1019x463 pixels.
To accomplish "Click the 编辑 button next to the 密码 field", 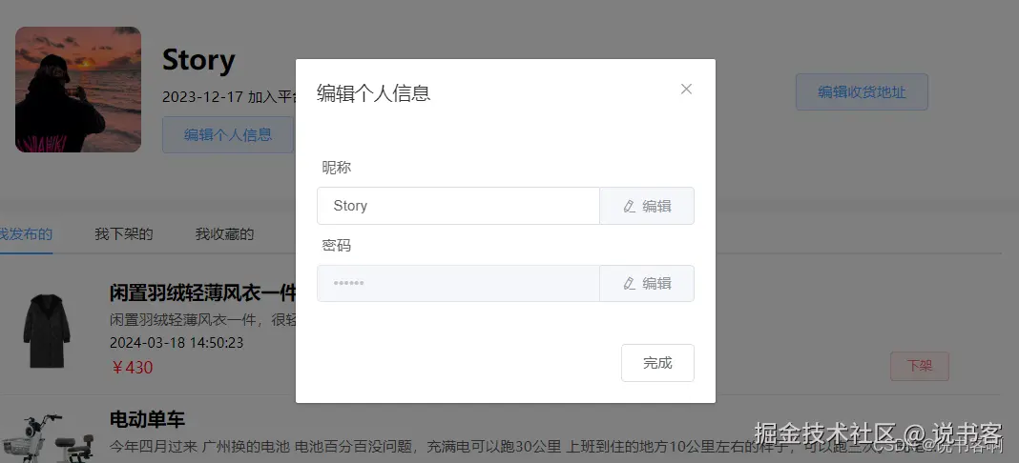I will [x=647, y=283].
